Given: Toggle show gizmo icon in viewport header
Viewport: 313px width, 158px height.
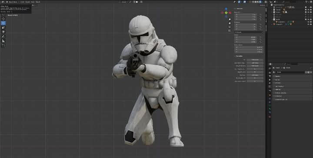Looking at the screenshot, I should point(239,2).
